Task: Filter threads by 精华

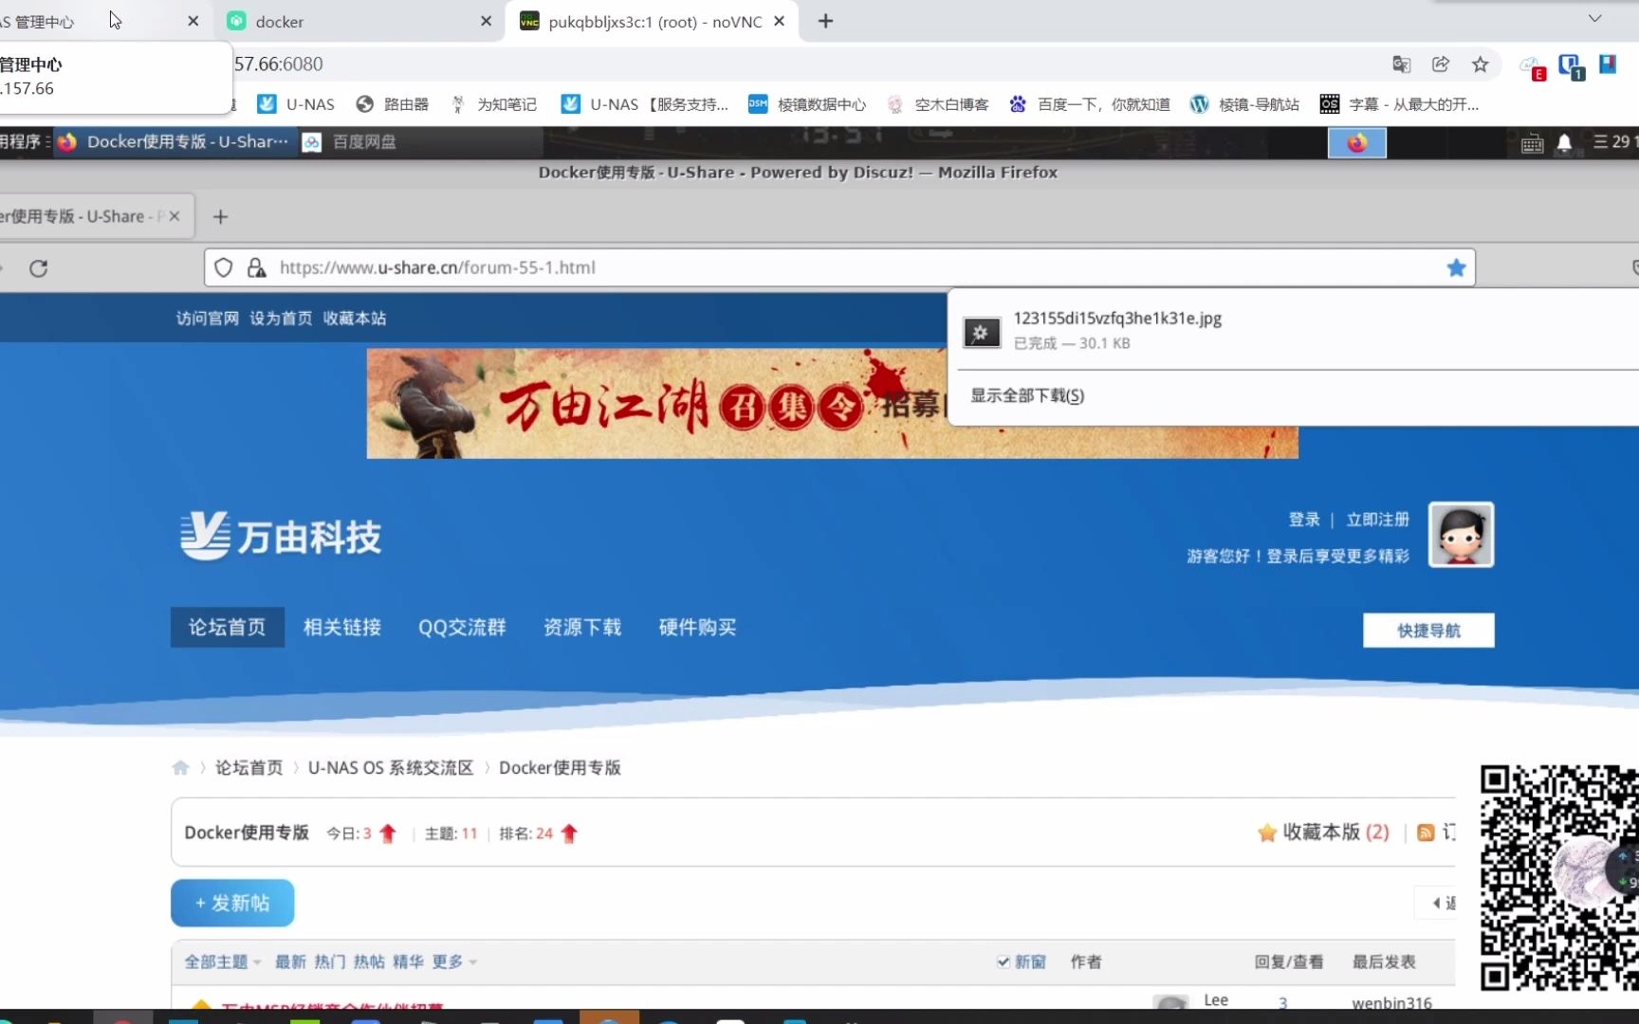Action: click(x=409, y=961)
